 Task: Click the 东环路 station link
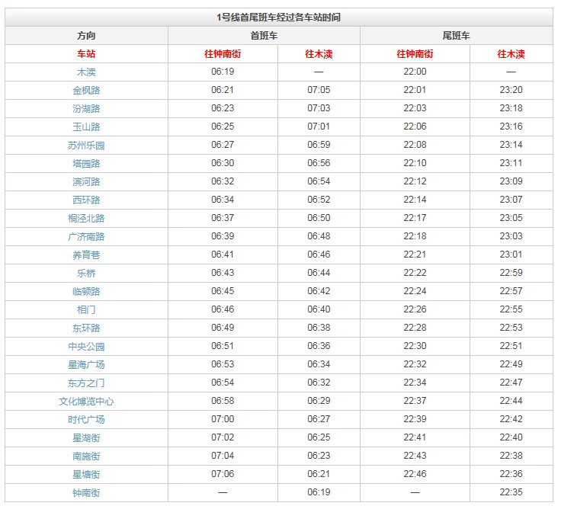[x=86, y=328]
